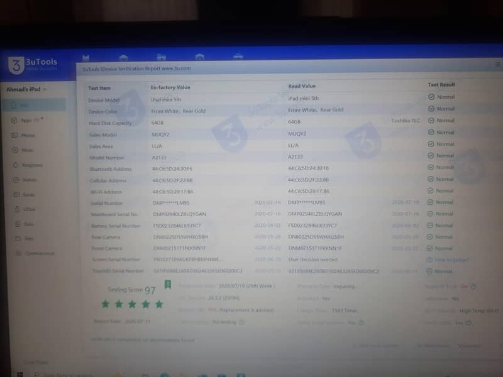Select the TouchID Serial Number label

tap(118, 271)
